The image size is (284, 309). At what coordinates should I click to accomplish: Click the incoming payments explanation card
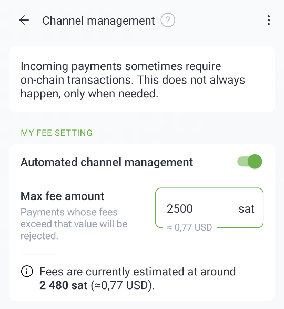click(142, 79)
